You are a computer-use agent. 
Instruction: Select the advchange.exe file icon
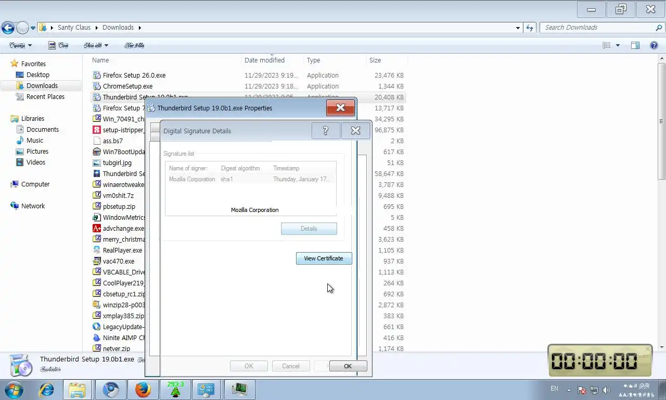[97, 228]
